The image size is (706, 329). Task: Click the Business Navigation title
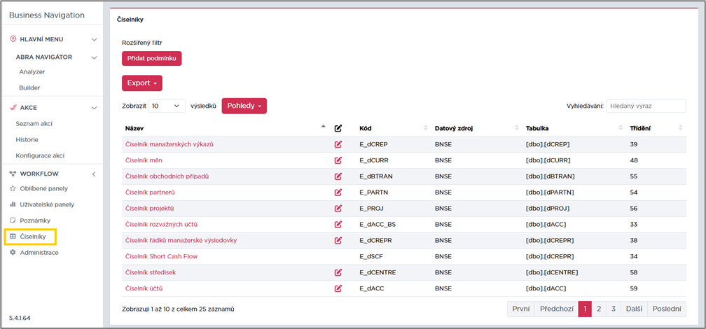point(47,15)
